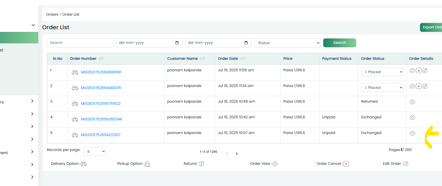Click the Export Orders button
The width and height of the screenshot is (442, 186).
click(x=431, y=27)
